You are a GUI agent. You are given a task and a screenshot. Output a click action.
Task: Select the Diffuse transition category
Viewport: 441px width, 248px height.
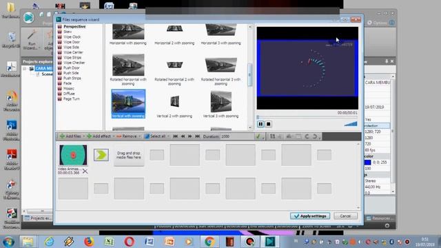[69, 94]
